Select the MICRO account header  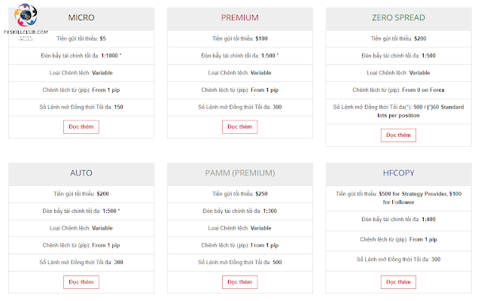81,18
